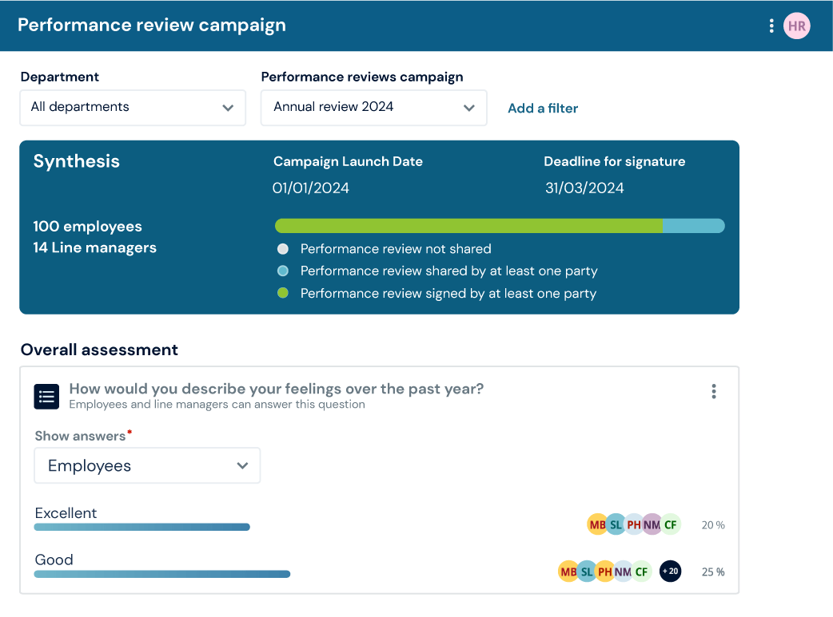Click the +20 avatar badge
The width and height of the screenshot is (833, 617).
[670, 572]
